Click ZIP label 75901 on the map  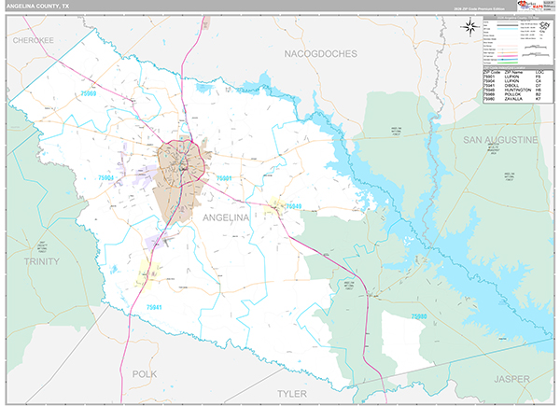click(224, 178)
